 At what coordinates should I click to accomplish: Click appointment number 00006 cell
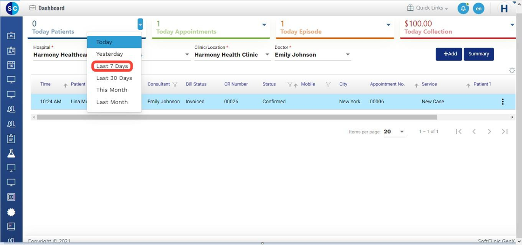click(377, 102)
